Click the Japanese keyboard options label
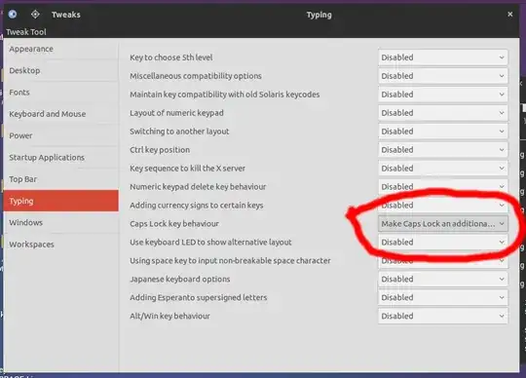This screenshot has height=378, width=526. tap(180, 279)
